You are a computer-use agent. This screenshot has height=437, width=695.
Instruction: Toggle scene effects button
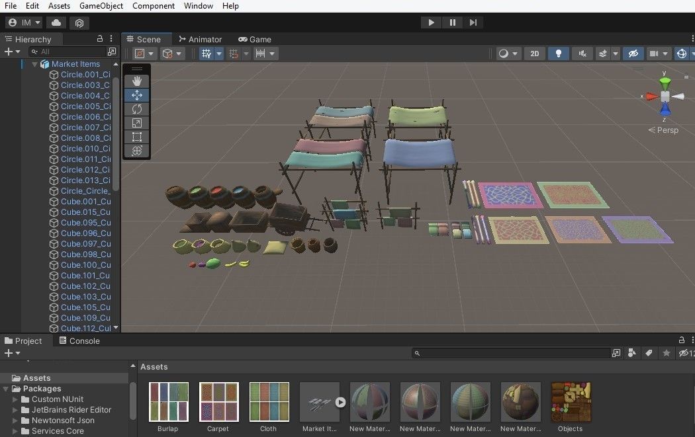point(602,54)
